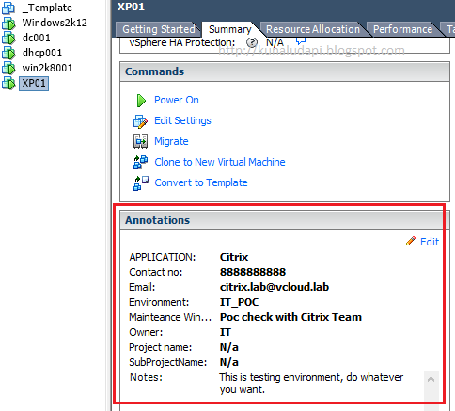Image resolution: width=455 pixels, height=411 pixels.
Task: Click the Clone to New Virtual Machine icon
Action: (x=140, y=162)
